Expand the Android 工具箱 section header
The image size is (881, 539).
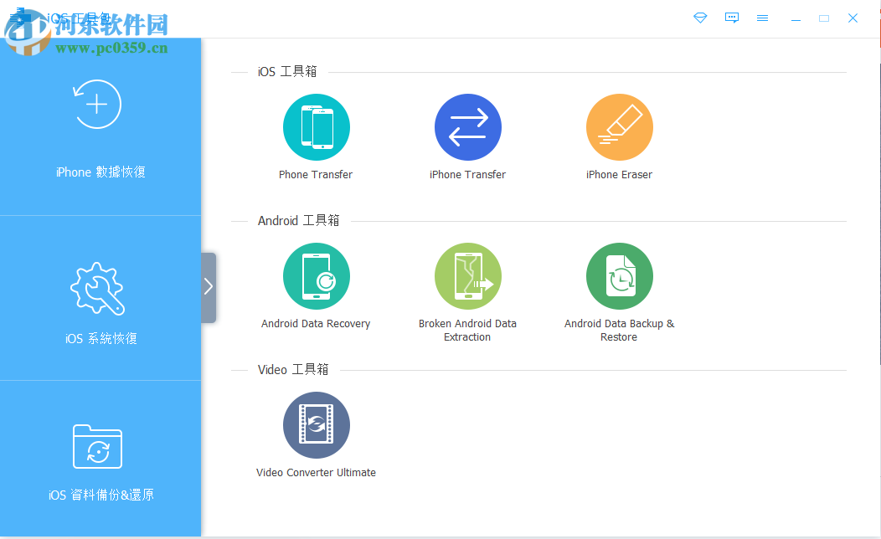tap(297, 221)
